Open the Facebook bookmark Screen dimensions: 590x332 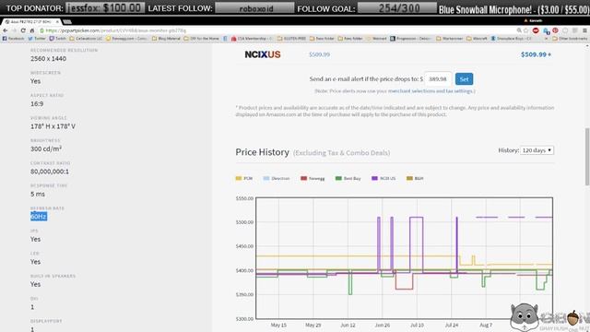[13, 39]
